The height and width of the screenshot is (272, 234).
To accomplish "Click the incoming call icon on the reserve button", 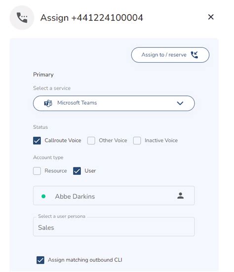I will point(195,55).
